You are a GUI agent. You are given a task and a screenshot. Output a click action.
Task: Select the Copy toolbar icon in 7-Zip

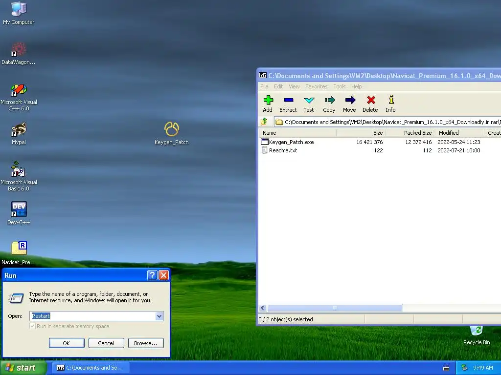[329, 104]
